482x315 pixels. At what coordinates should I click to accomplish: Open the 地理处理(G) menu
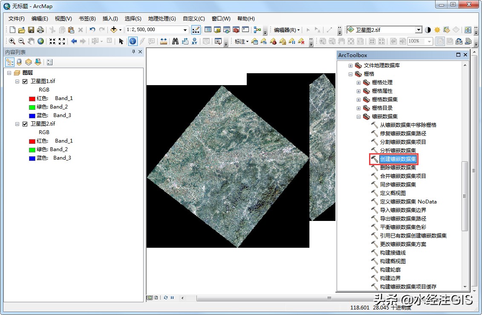(162, 18)
